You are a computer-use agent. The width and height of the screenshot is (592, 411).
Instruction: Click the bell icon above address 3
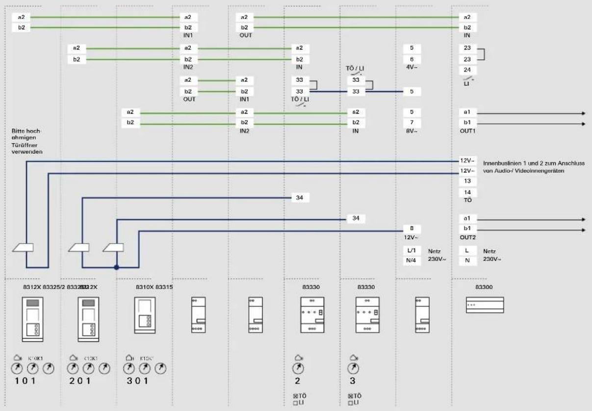pos(353,357)
